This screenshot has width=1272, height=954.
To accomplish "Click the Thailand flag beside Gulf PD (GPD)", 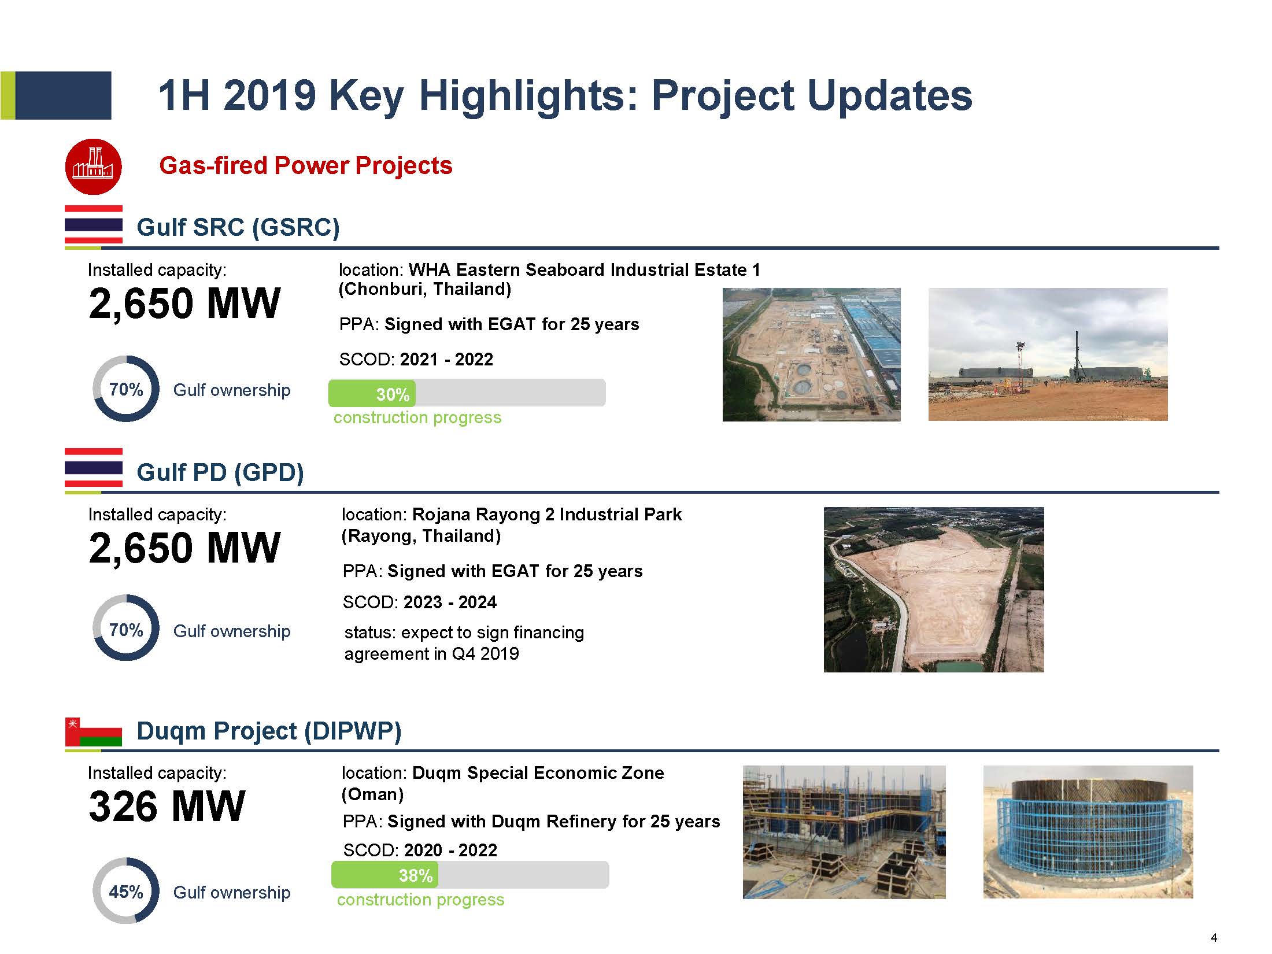I will [x=93, y=468].
